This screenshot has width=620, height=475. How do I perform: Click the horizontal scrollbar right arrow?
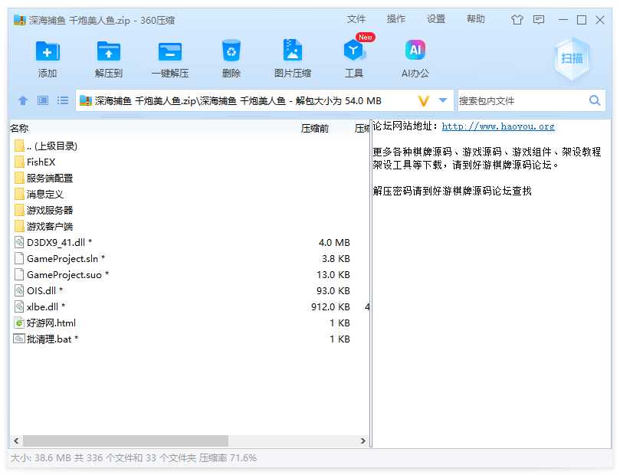pos(363,441)
